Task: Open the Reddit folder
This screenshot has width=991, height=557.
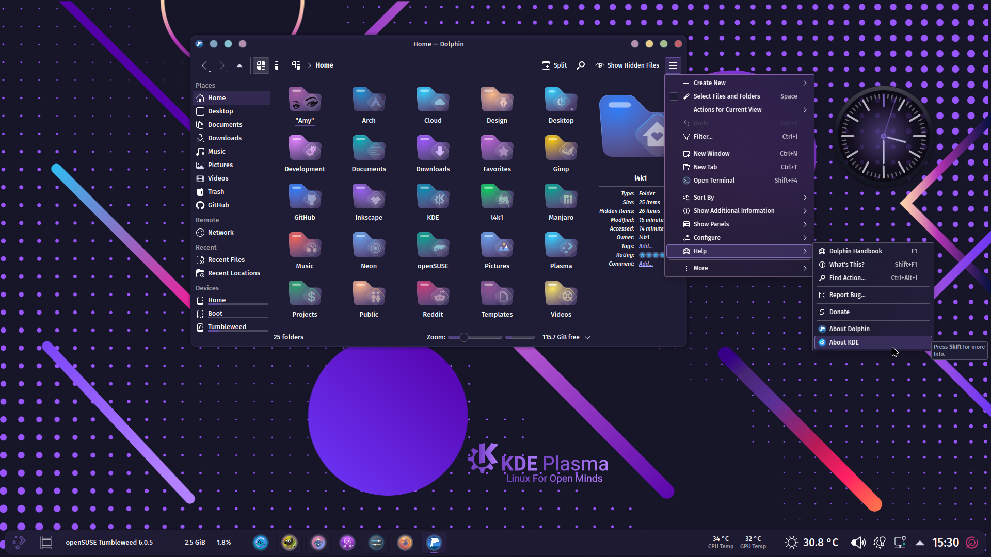Action: point(433,300)
